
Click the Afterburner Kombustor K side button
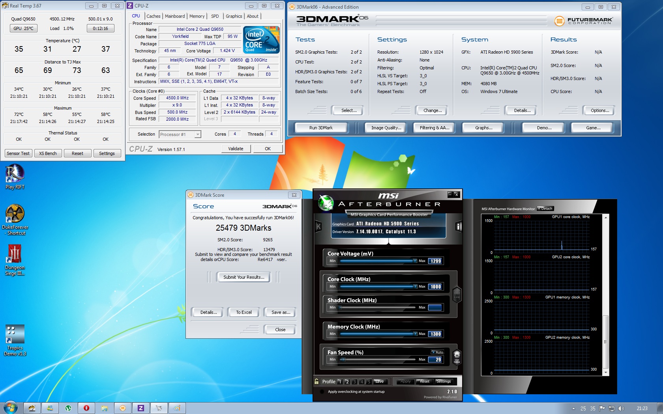click(x=318, y=226)
